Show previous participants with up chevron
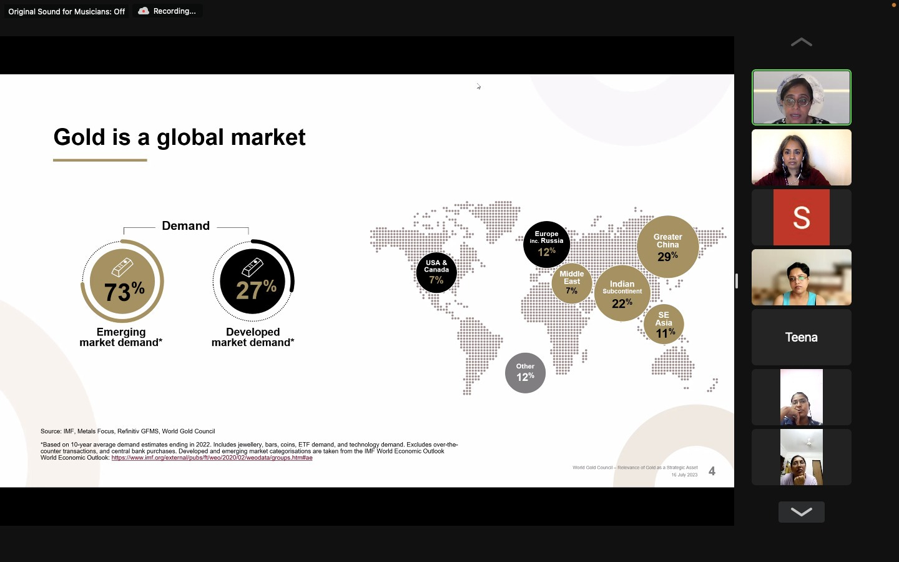Image resolution: width=899 pixels, height=562 pixels. pyautogui.click(x=801, y=42)
